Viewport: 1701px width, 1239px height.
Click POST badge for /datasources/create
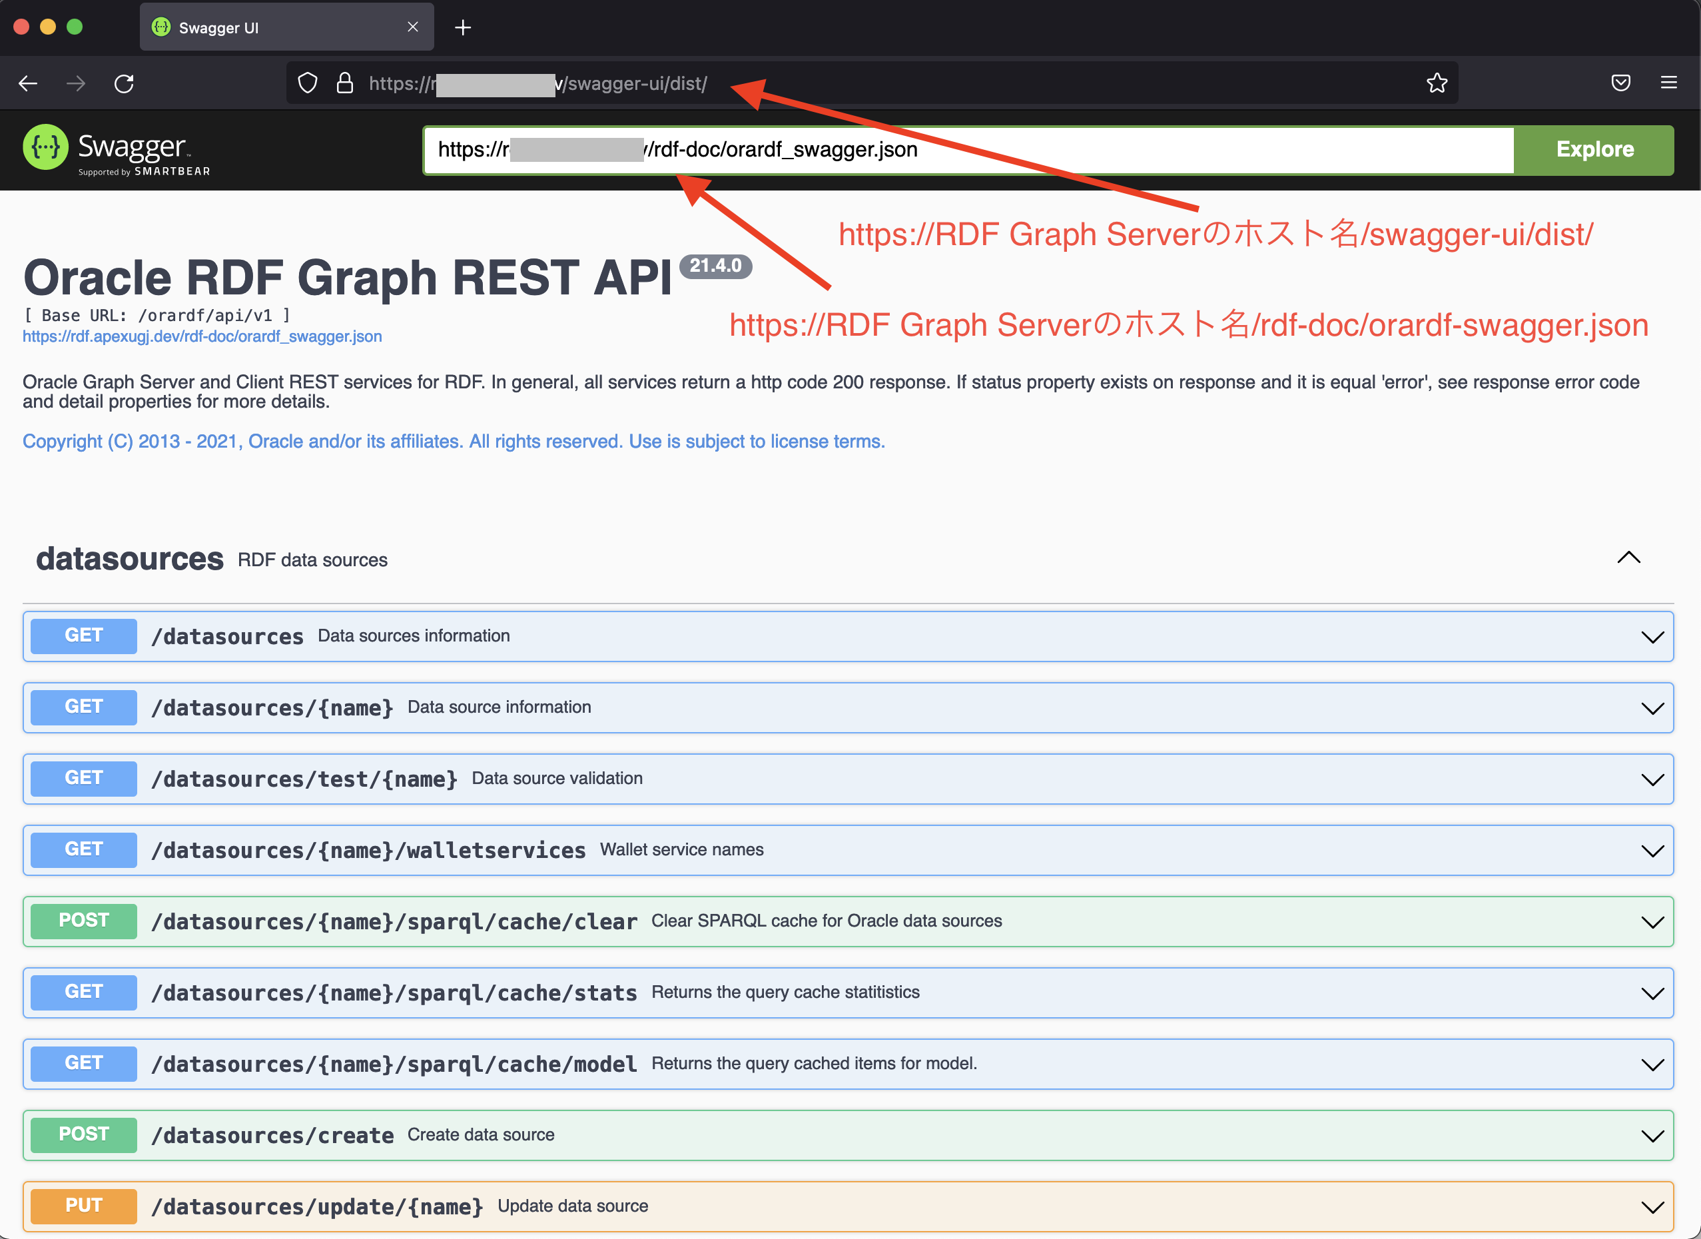84,1134
